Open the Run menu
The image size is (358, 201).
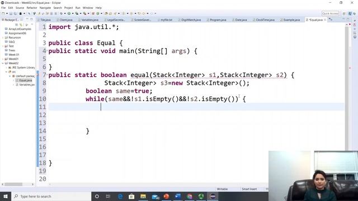[78, 8]
